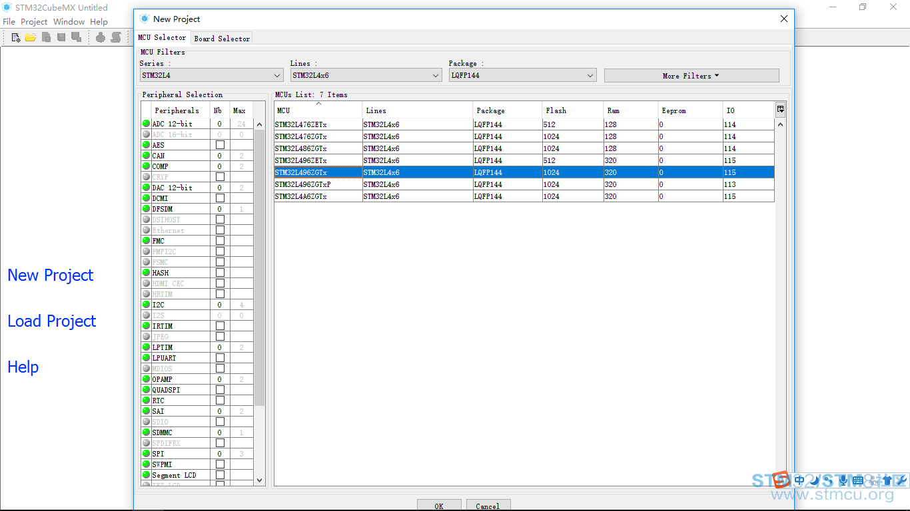Click the greyed-out single-floppy Save icon
Screen dimensions: 910x511
click(61, 37)
